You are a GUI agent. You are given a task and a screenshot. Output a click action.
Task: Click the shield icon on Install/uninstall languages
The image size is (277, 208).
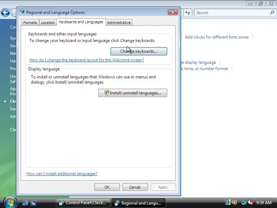point(107,93)
